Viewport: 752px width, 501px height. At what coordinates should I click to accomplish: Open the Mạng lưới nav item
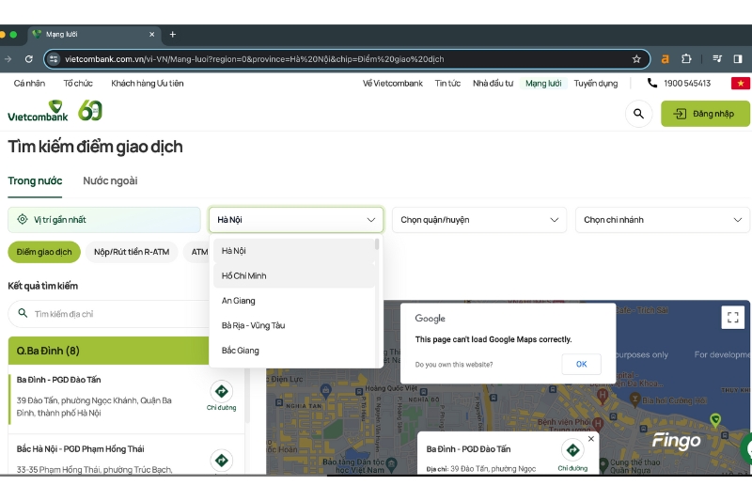pyautogui.click(x=543, y=84)
